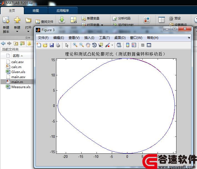Open 预设 preferences
The width and height of the screenshot is (197, 169).
(175, 18)
